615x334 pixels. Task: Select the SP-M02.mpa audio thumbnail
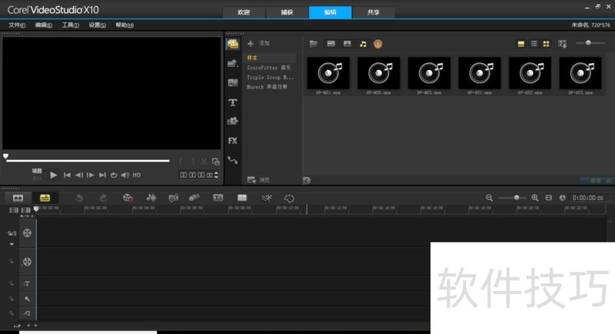point(378,73)
